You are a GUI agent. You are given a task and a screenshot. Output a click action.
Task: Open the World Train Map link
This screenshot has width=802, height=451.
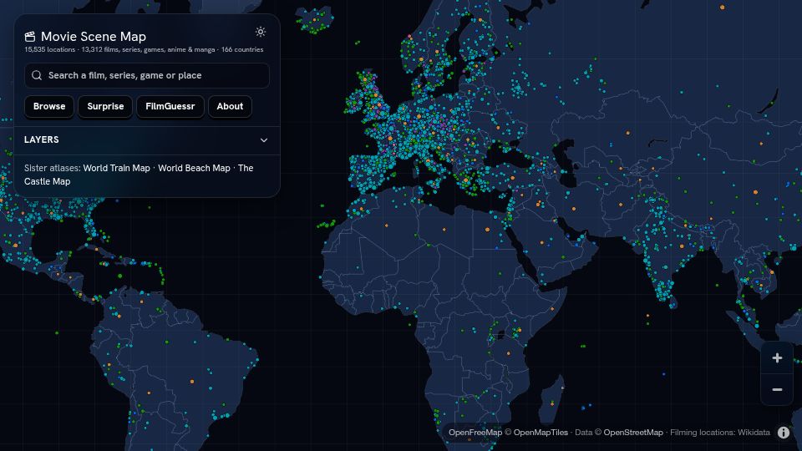[x=117, y=168]
